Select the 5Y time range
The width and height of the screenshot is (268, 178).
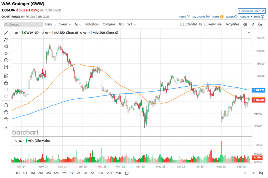(93, 173)
